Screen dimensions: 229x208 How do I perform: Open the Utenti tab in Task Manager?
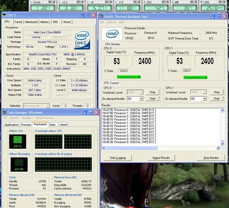tap(64, 125)
